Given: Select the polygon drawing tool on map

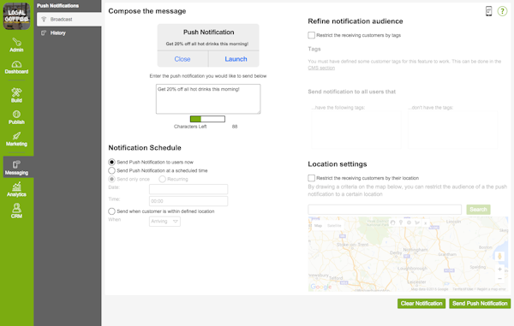Looking at the screenshot, I should 417,222.
